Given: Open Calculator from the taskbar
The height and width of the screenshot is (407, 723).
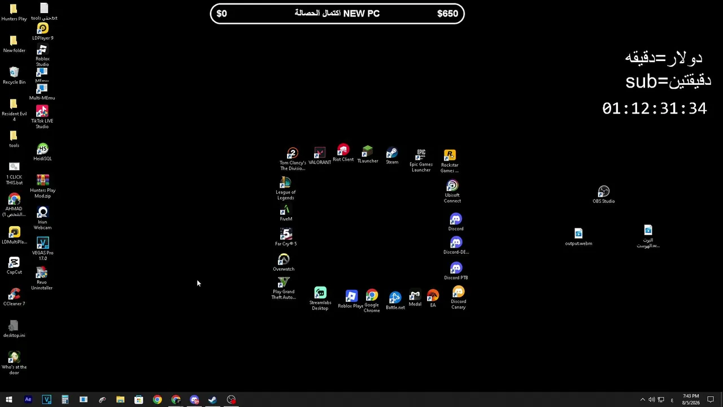Looking at the screenshot, I should coord(65,400).
